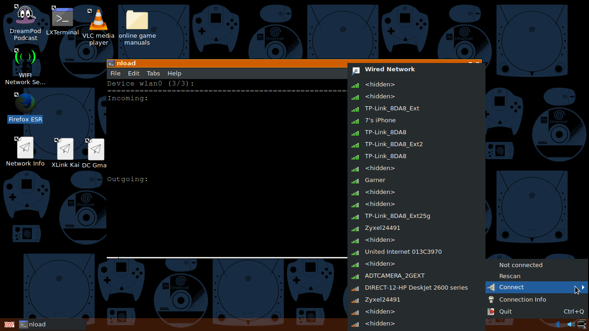Viewport: 589px width, 331px height.
Task: Connect to 7's iPhone hotspot
Action: (416, 120)
